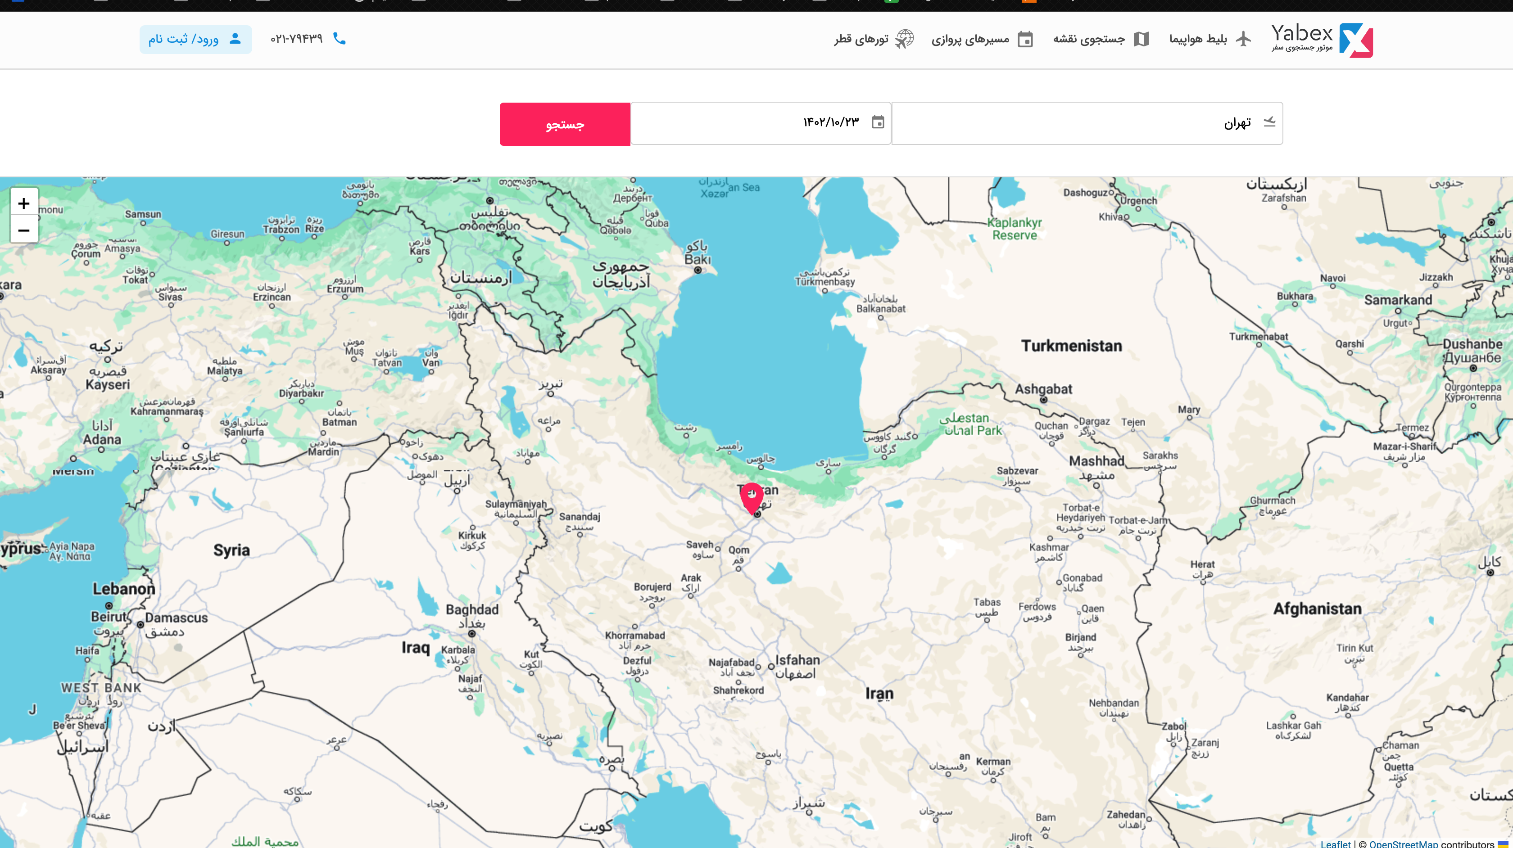Click the phone icon in header
The width and height of the screenshot is (1513, 848).
point(339,39)
